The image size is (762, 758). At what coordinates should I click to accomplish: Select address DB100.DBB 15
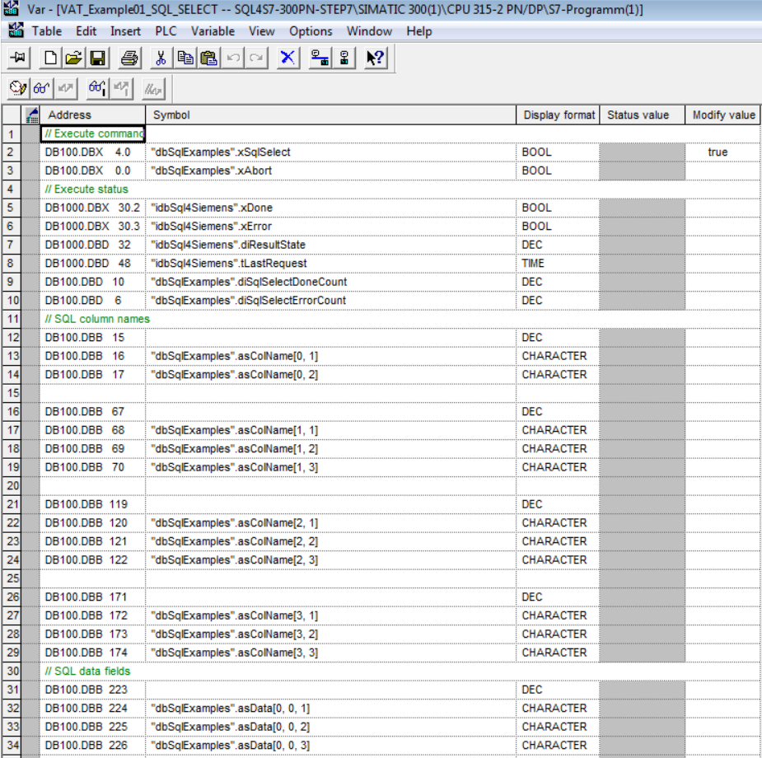pyautogui.click(x=92, y=338)
